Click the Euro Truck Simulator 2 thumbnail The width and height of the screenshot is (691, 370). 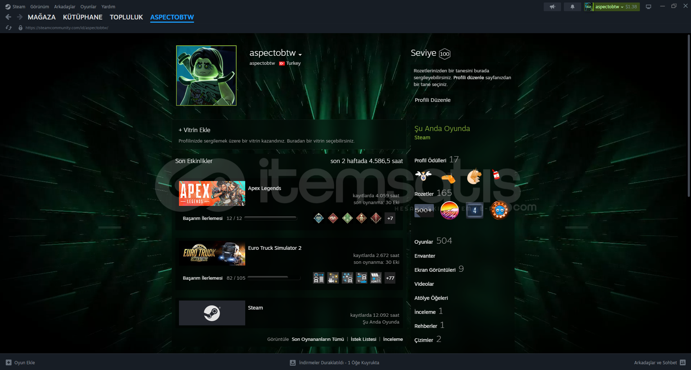coord(212,253)
